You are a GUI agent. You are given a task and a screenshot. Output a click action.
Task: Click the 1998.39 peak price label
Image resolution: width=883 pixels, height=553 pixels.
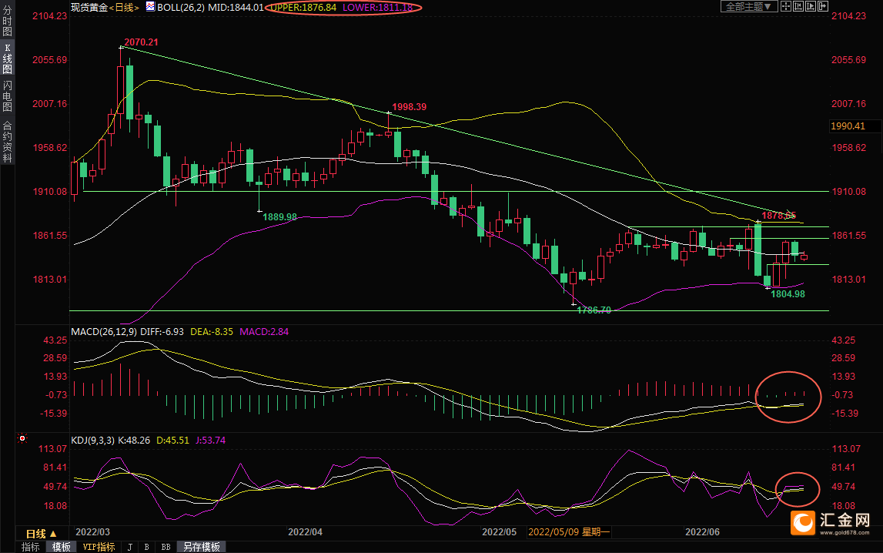[x=410, y=107]
